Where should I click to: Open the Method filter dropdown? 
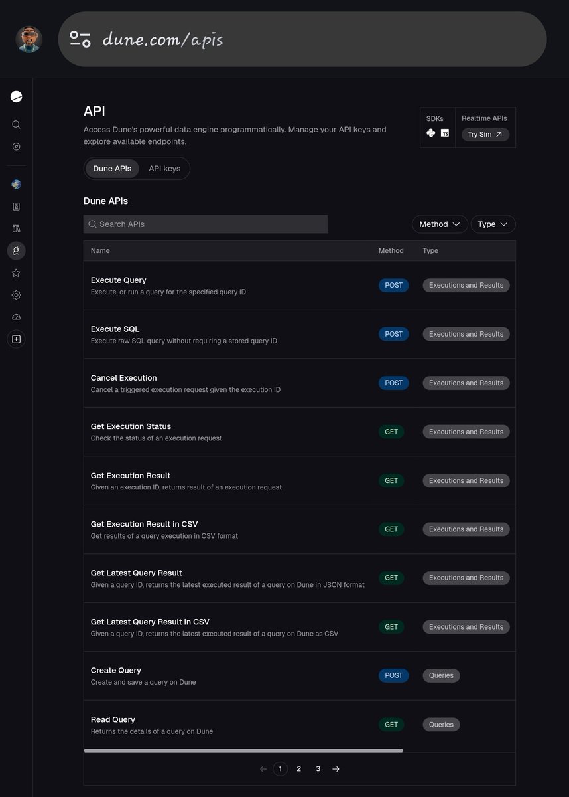[439, 224]
